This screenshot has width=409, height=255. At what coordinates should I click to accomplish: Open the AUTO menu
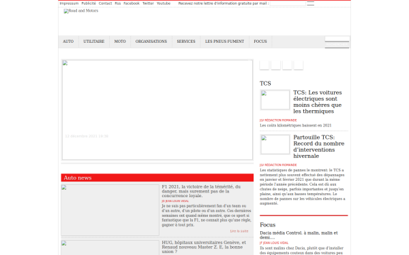pyautogui.click(x=68, y=41)
